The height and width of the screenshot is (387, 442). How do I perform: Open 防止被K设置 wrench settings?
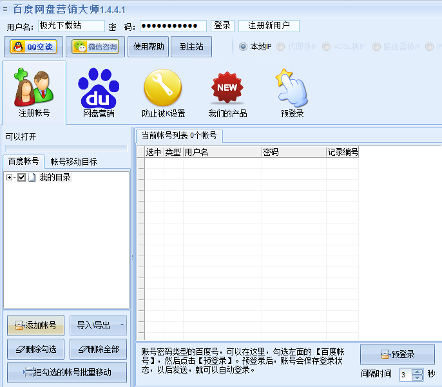tap(163, 92)
